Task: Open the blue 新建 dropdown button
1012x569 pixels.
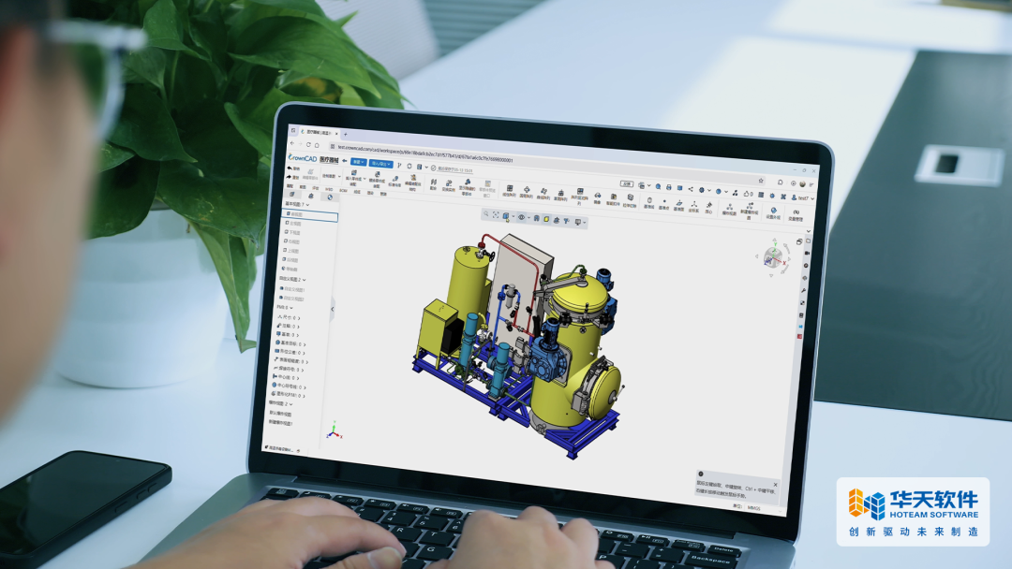Action: coord(359,163)
